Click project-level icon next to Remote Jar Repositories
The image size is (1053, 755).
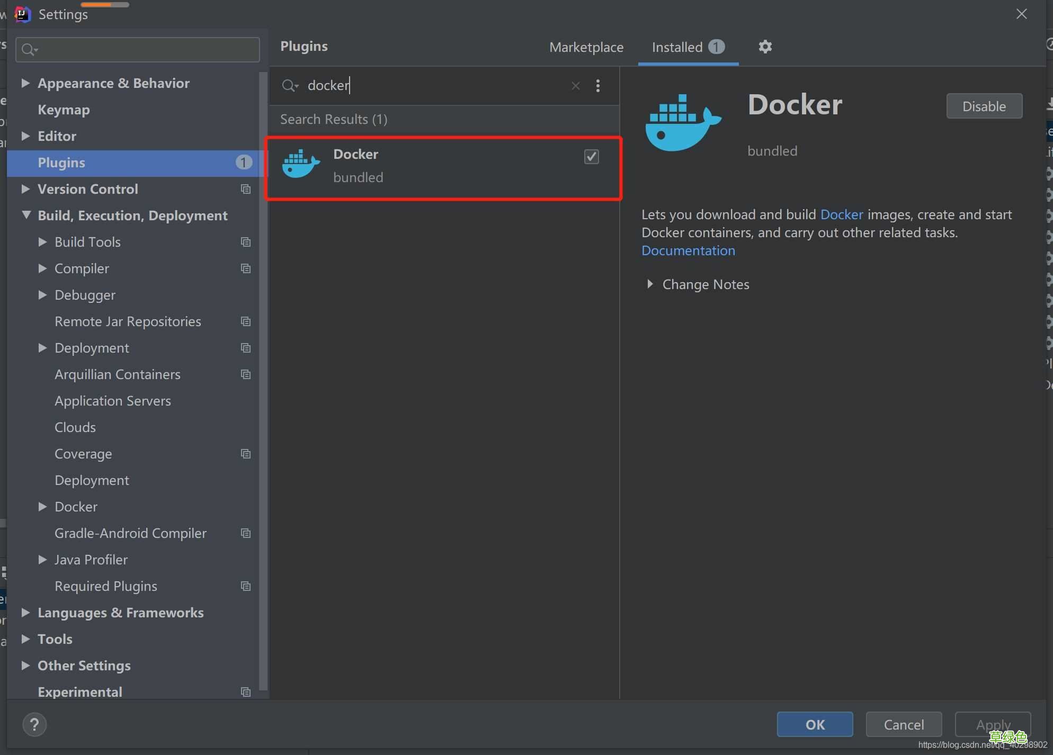(246, 321)
